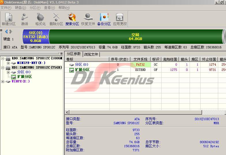
Task: Select RD0:SAMSUNG SP0812C in tree
Action: coord(37,58)
